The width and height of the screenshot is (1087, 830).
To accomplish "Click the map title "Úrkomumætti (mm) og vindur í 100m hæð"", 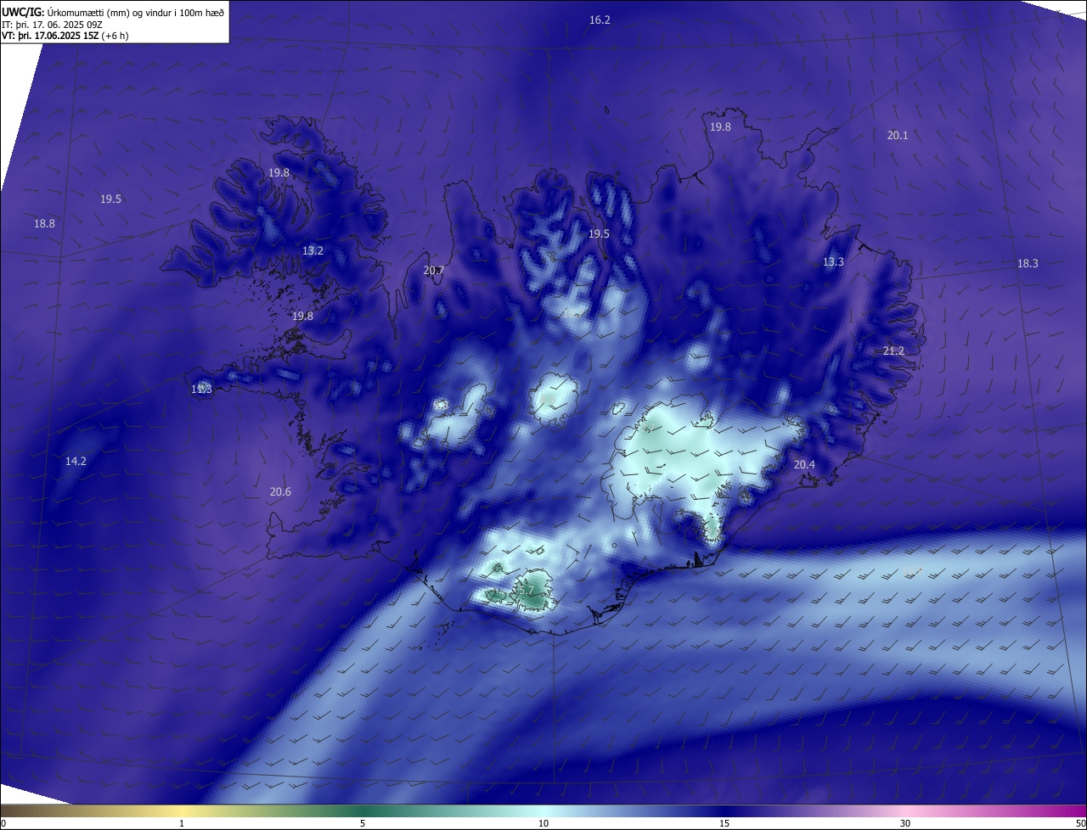I will (x=135, y=13).
